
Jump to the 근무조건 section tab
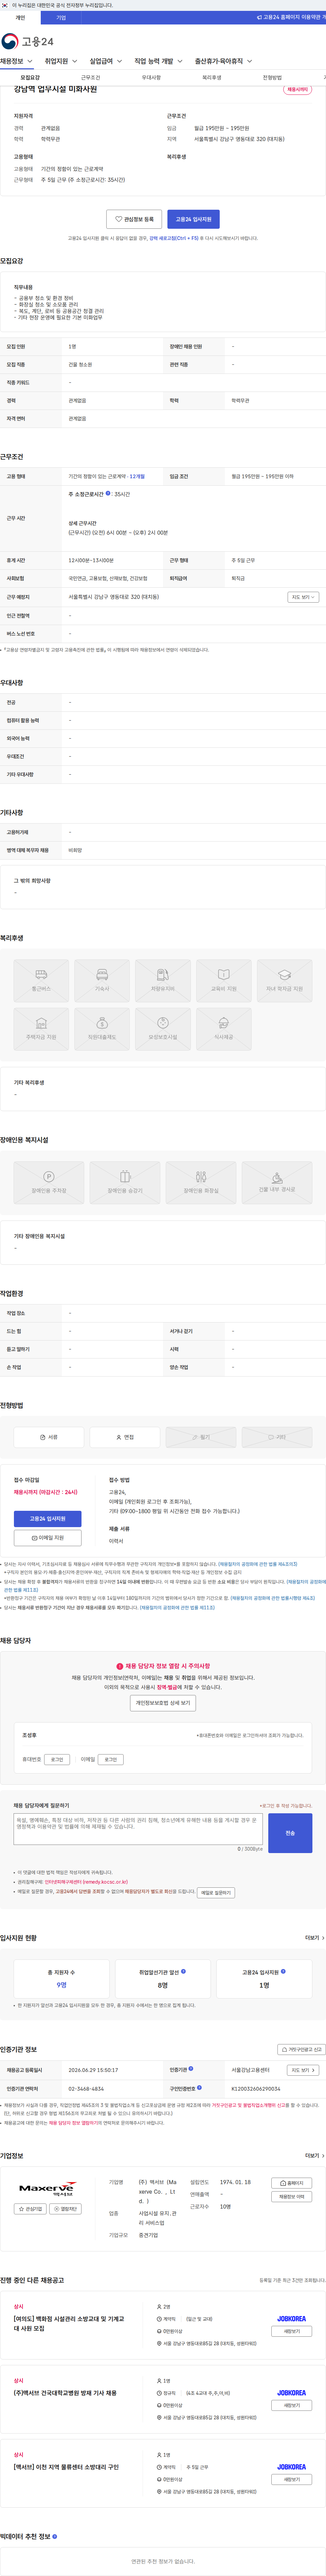[x=90, y=77]
